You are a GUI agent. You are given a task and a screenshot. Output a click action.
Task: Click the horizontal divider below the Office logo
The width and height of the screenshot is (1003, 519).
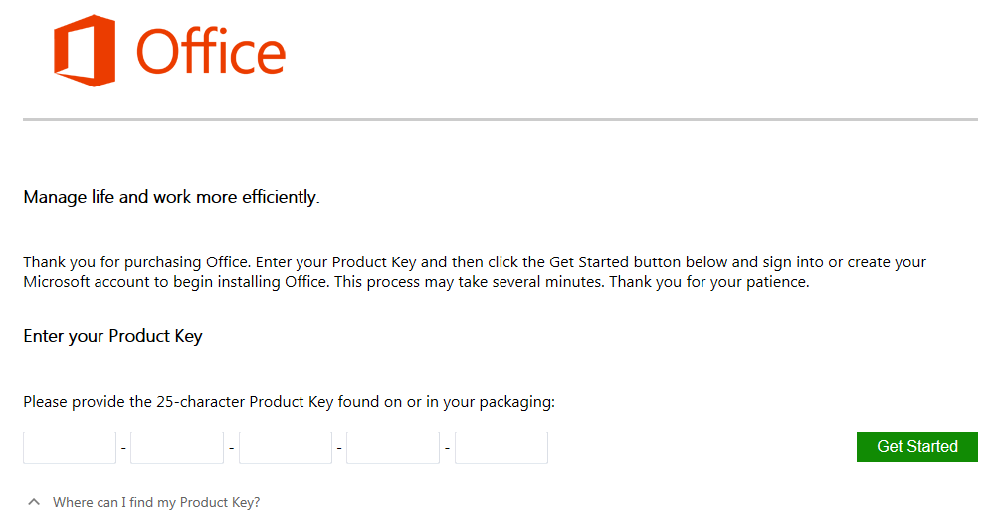[501, 120]
